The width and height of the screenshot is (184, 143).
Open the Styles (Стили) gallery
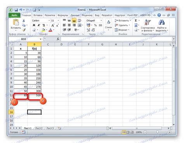click(108, 25)
